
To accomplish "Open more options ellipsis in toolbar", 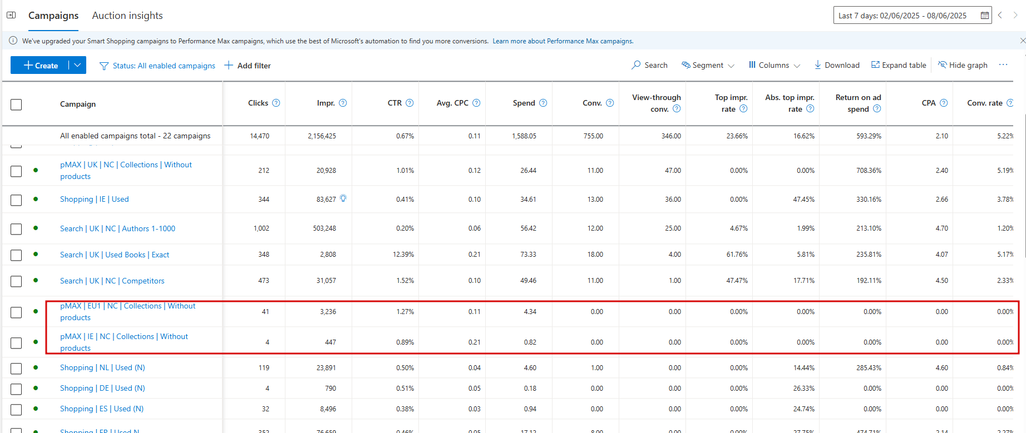I will [1003, 65].
